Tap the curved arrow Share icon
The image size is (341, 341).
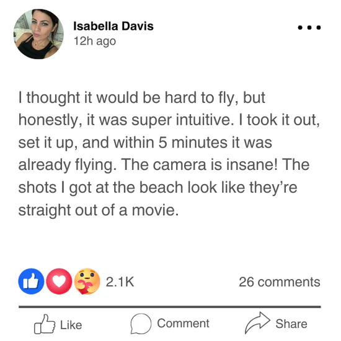coord(257,323)
